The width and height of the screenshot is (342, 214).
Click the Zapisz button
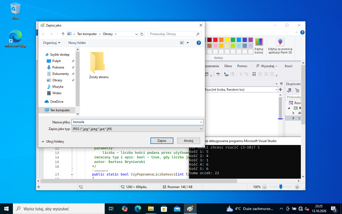[x=162, y=141]
